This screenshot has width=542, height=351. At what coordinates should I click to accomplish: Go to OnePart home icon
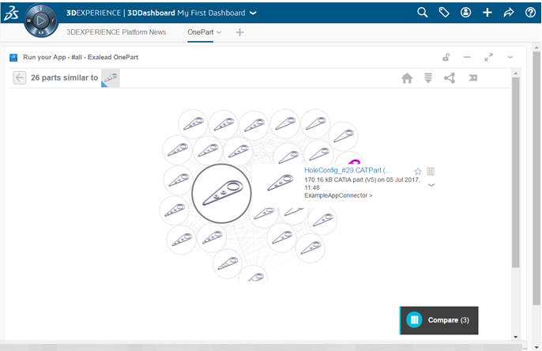pos(407,78)
